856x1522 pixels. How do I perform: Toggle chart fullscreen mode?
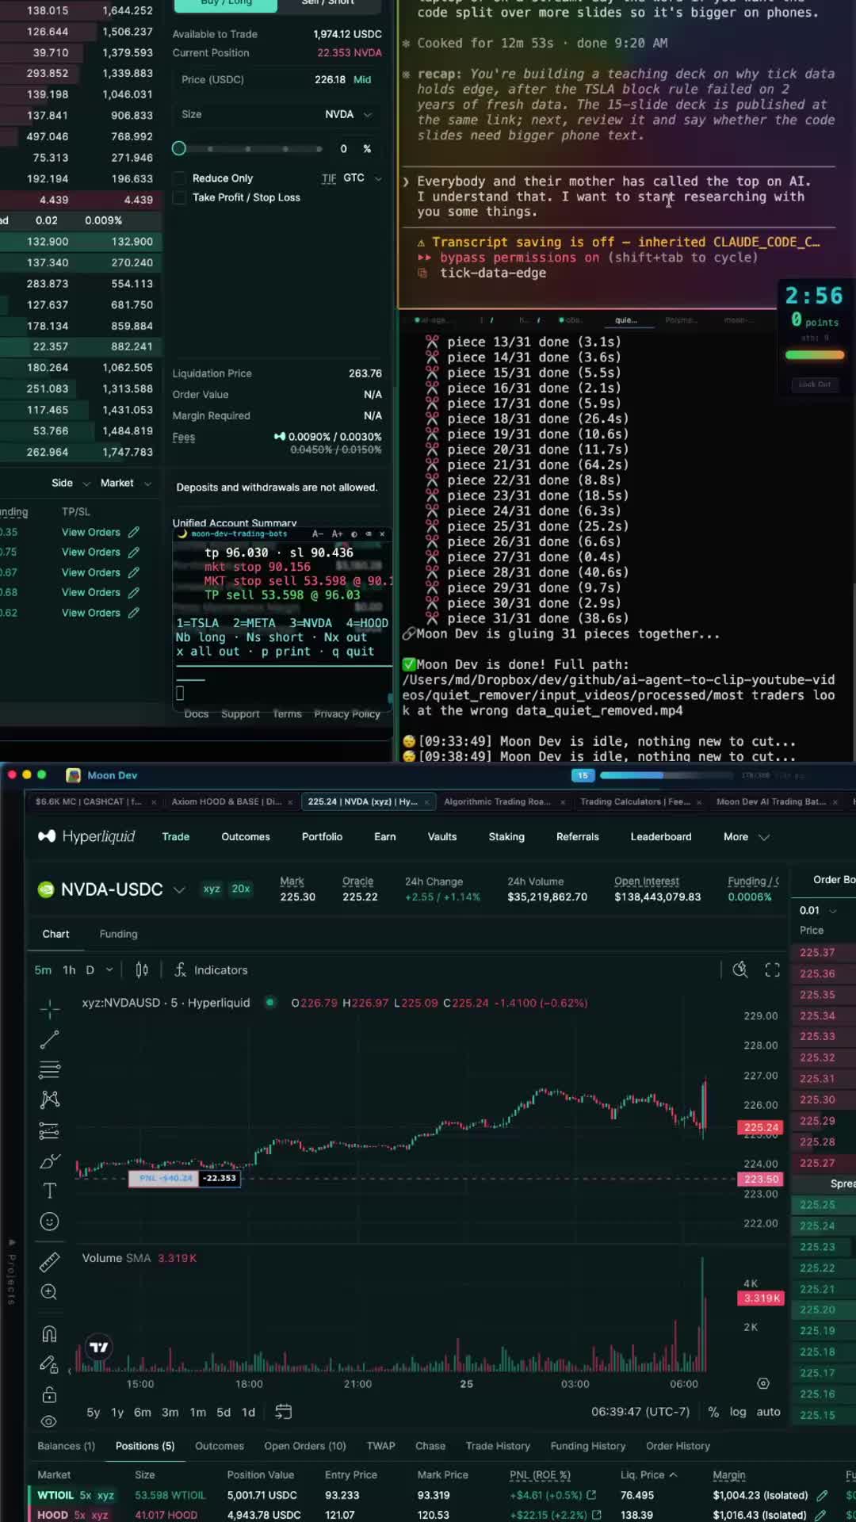pyautogui.click(x=772, y=969)
